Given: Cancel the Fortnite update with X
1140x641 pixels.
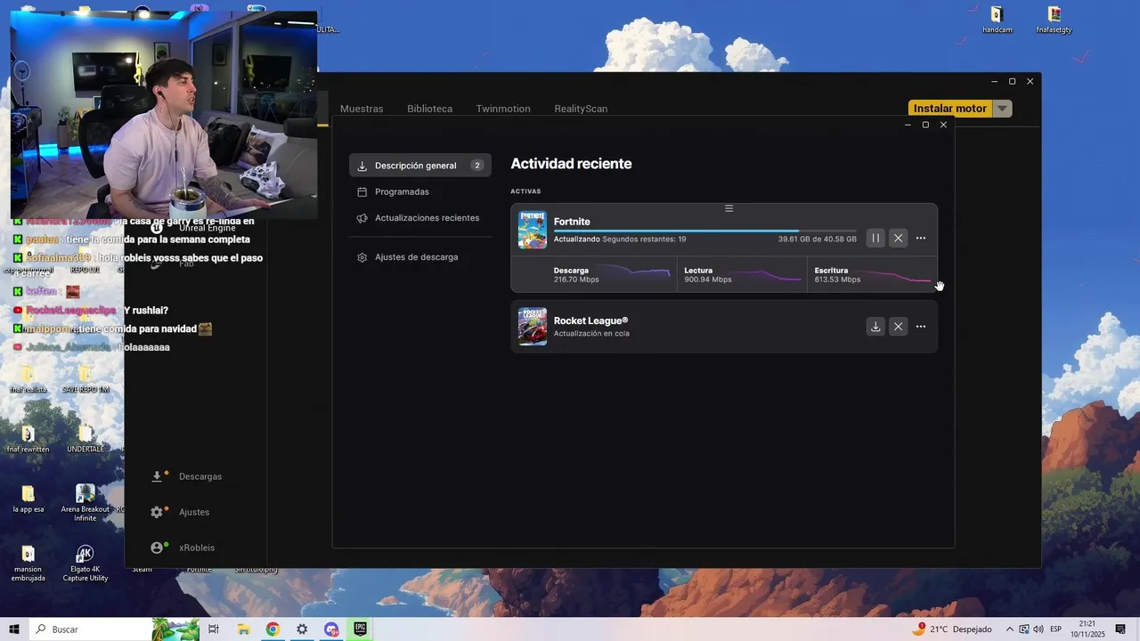Looking at the screenshot, I should click(898, 238).
